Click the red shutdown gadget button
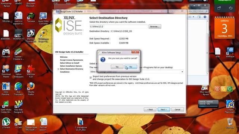The image size is (239, 134). click(217, 89)
